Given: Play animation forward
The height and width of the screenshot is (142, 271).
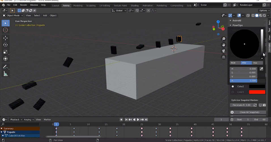Looking at the screenshot, I should 138,119.
